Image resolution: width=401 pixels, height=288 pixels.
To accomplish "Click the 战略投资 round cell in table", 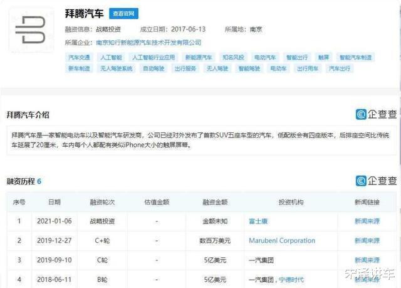I will [x=102, y=221].
